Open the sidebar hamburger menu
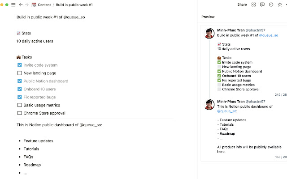Image resolution: width=287 pixels, height=179 pixels. [13, 4]
